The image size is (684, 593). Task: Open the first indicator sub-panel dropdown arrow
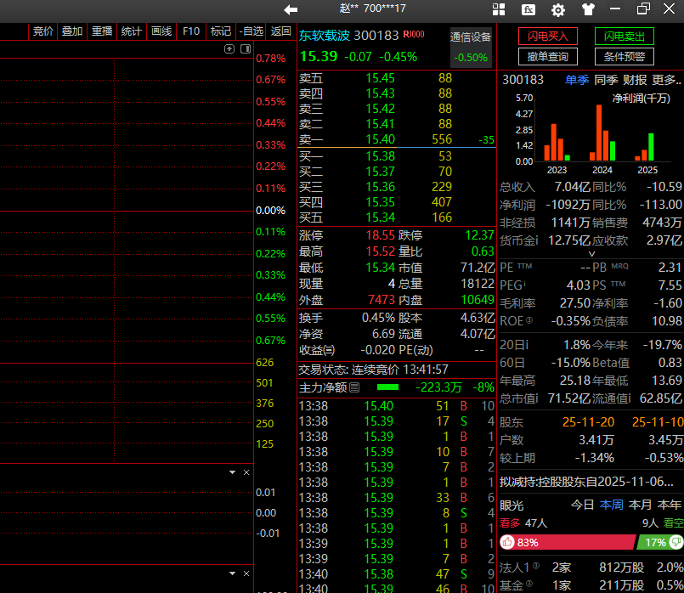[233, 472]
